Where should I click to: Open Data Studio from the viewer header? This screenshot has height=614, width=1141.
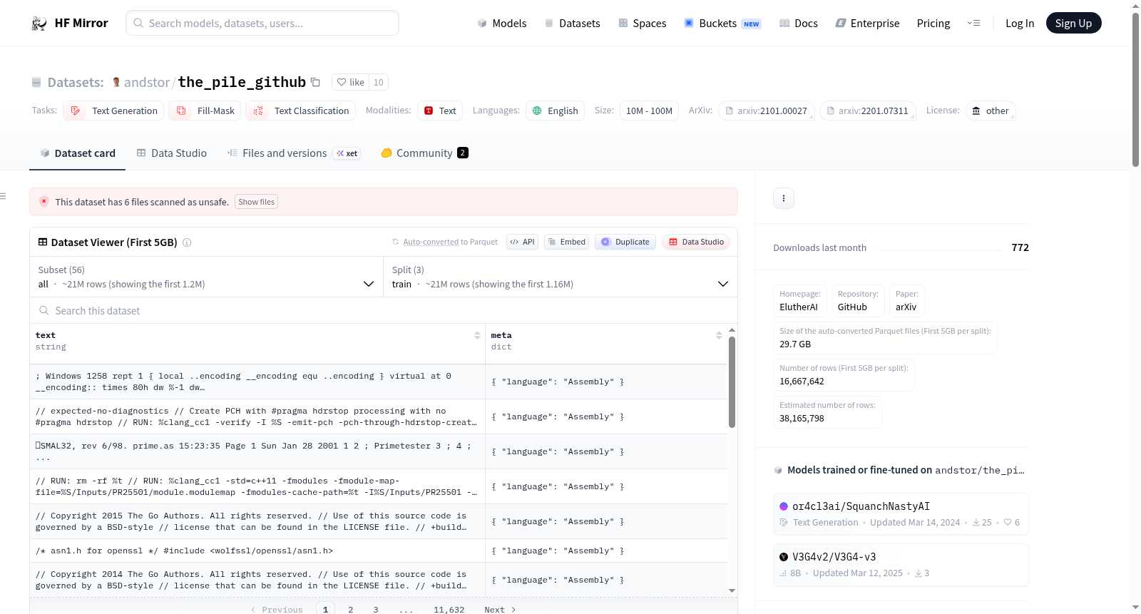pyautogui.click(x=696, y=242)
